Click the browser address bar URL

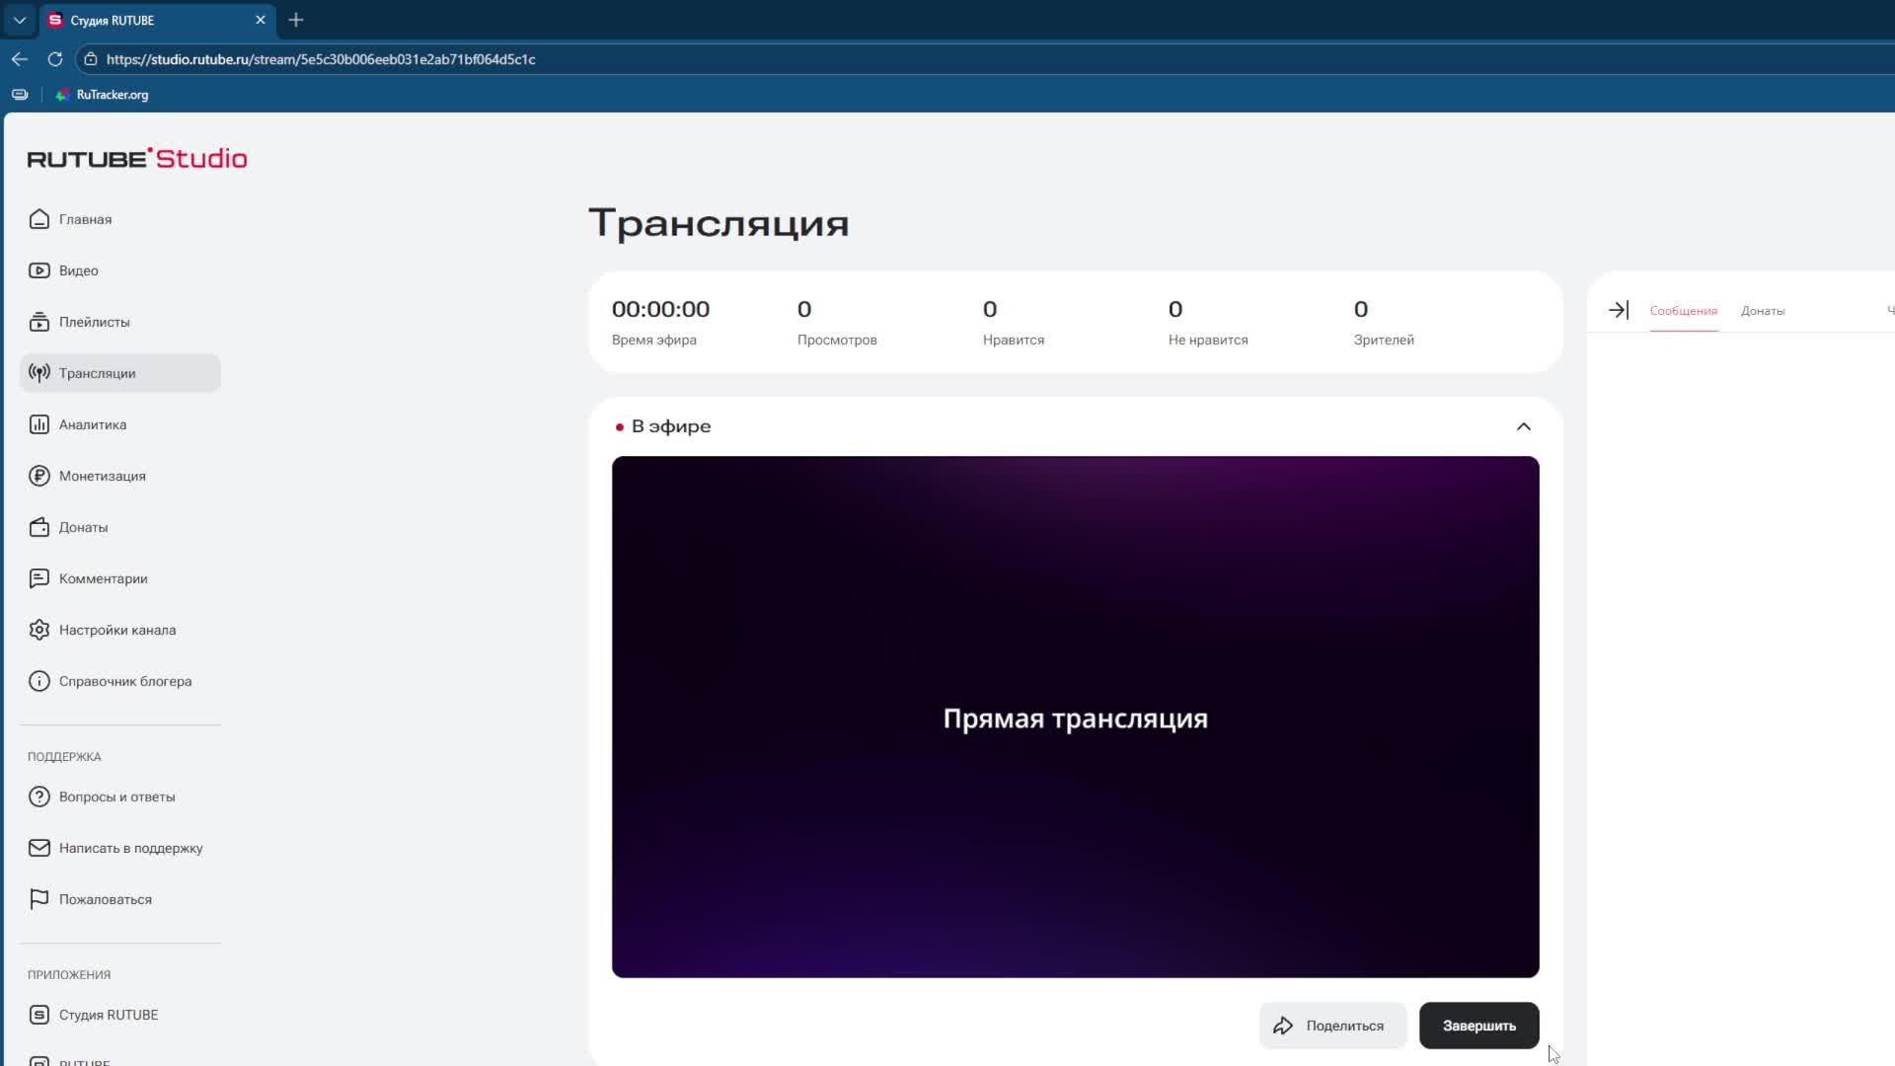321,59
